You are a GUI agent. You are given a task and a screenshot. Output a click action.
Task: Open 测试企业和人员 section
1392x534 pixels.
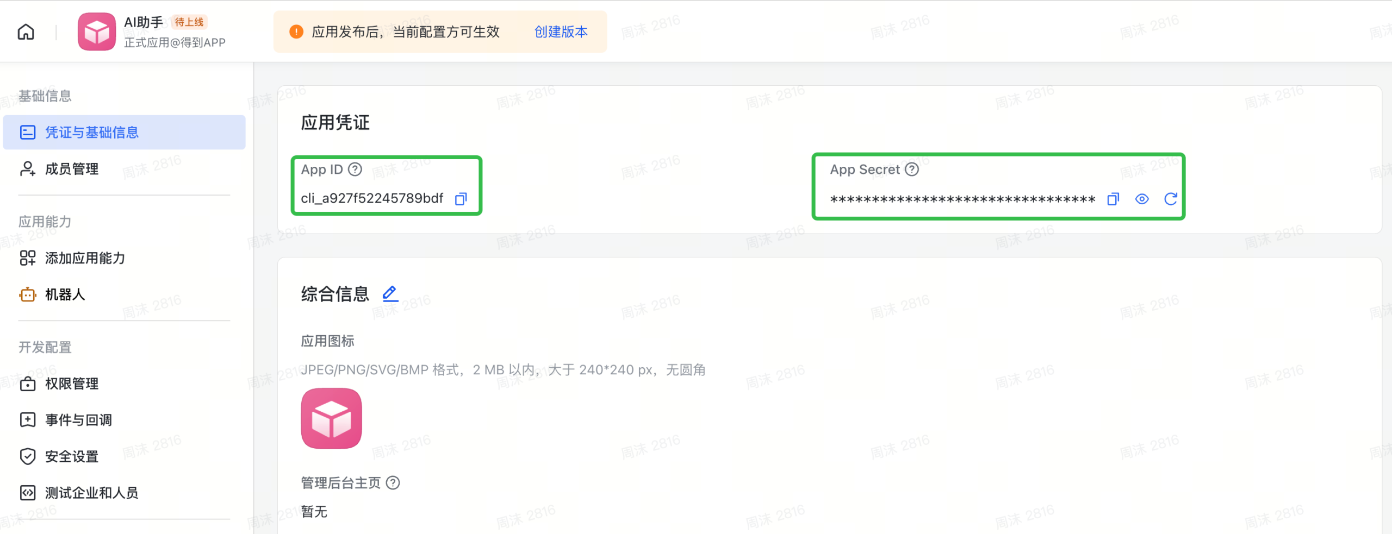coord(90,493)
